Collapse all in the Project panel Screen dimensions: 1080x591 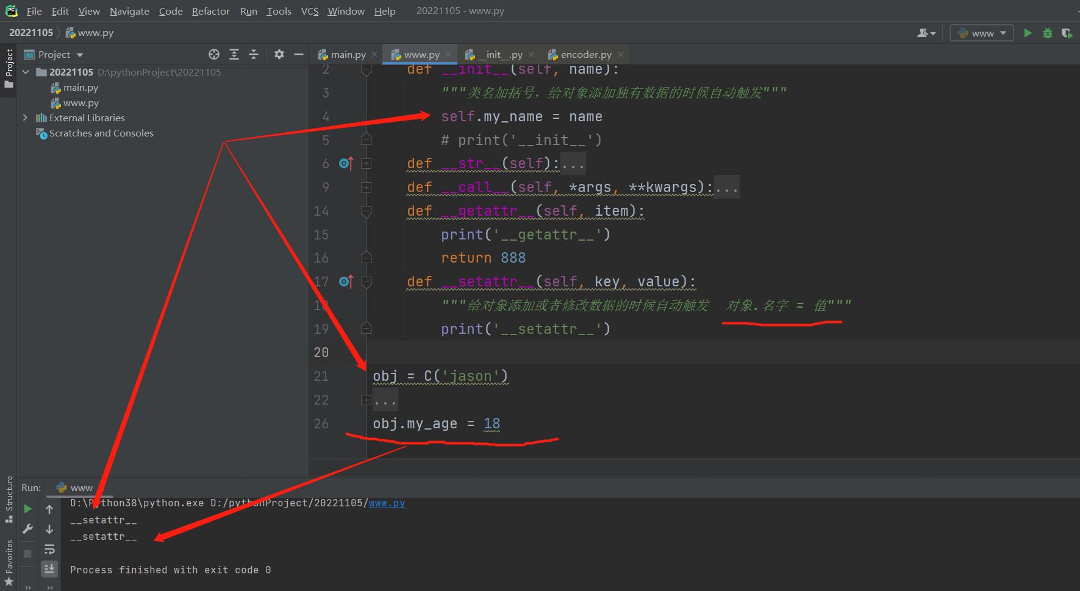pos(254,55)
